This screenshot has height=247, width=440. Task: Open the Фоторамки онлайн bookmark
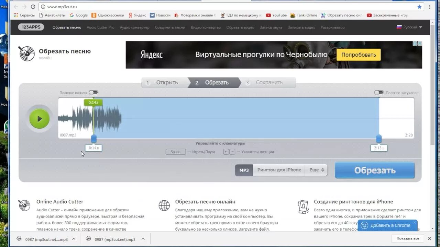point(195,15)
